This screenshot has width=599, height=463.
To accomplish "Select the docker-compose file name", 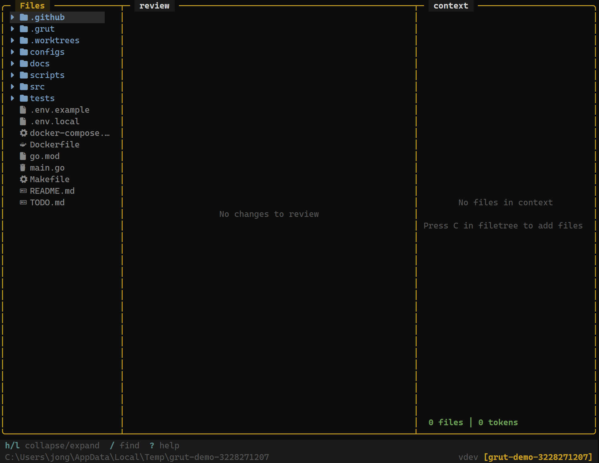I will click(70, 133).
